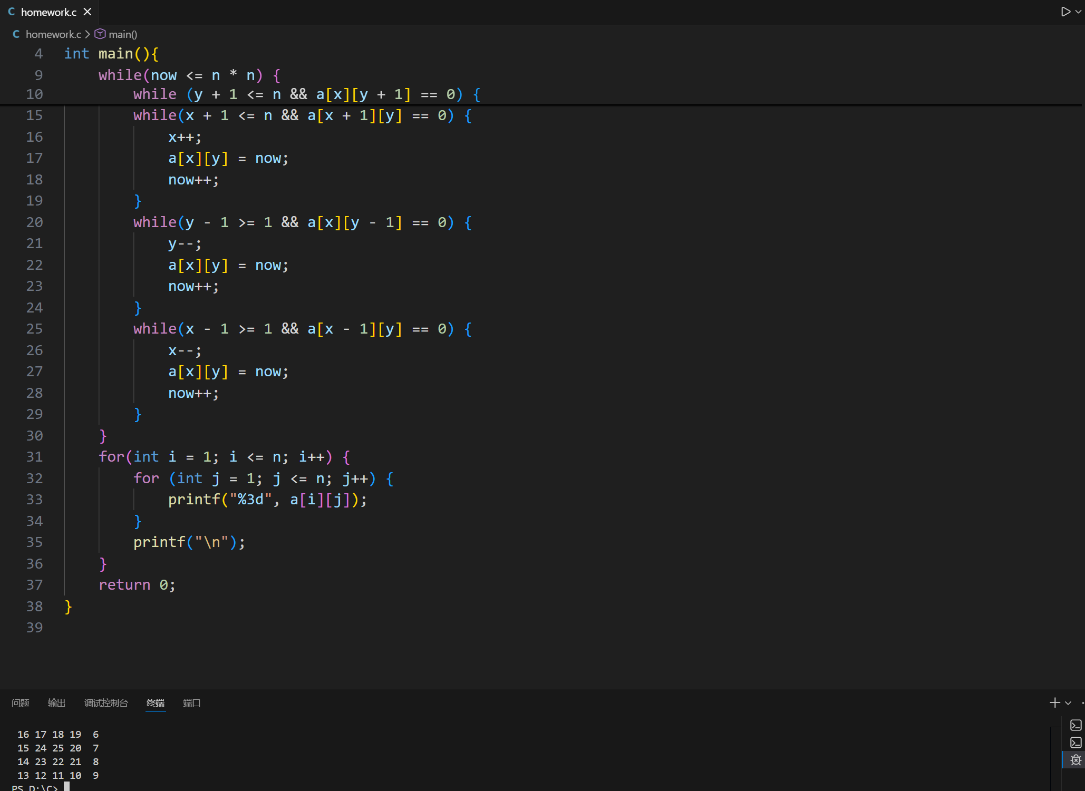Select the first terminal instance icon
Viewport: 1085px width, 791px height.
coord(1076,725)
